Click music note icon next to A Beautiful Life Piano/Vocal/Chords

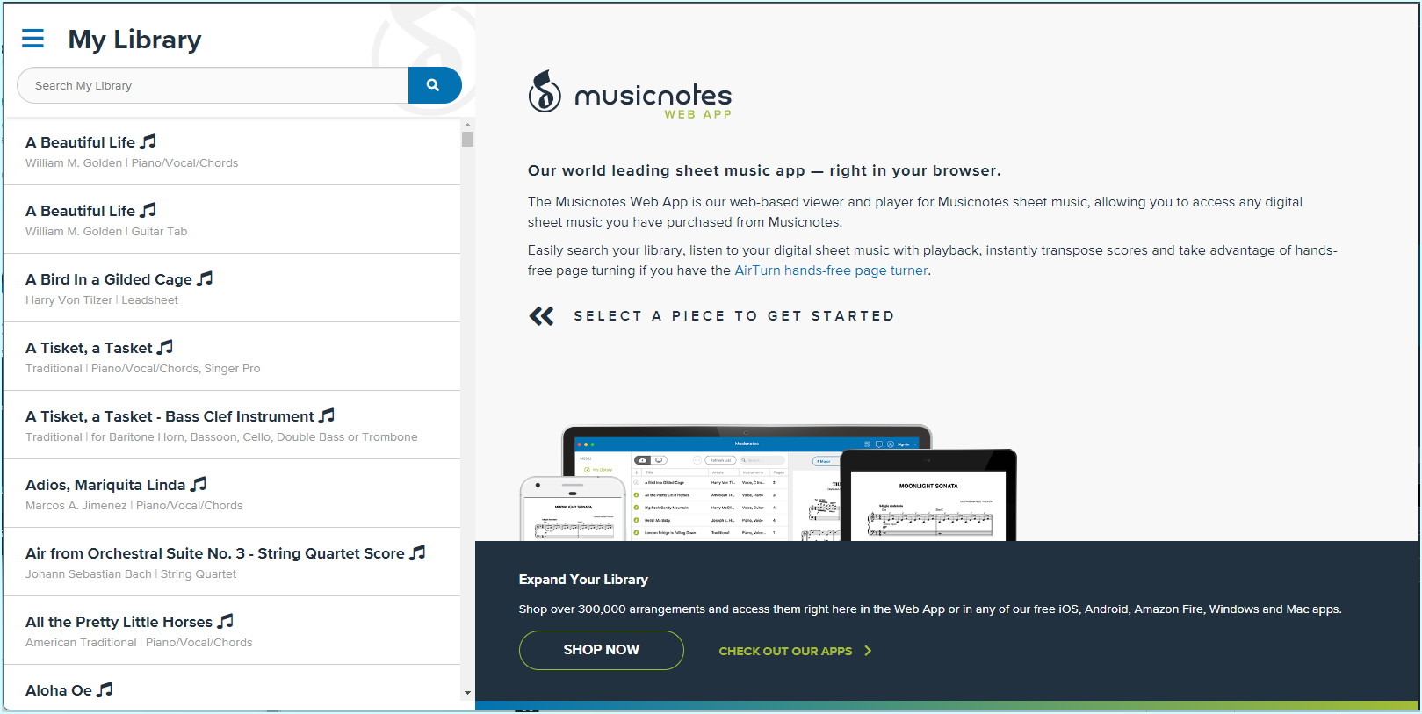tap(148, 141)
